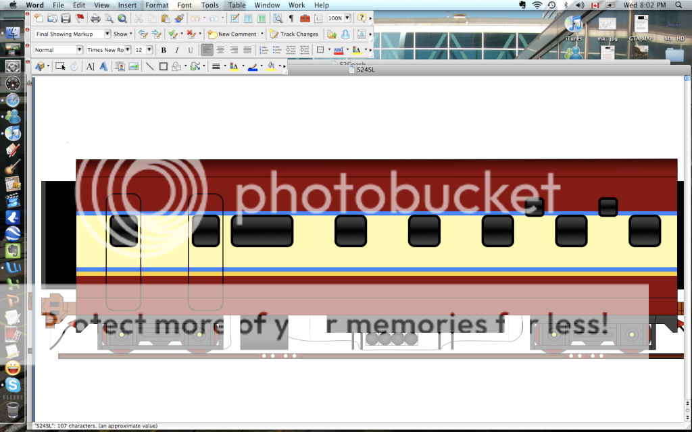Click the Web Page Preview globe icon

122,18
